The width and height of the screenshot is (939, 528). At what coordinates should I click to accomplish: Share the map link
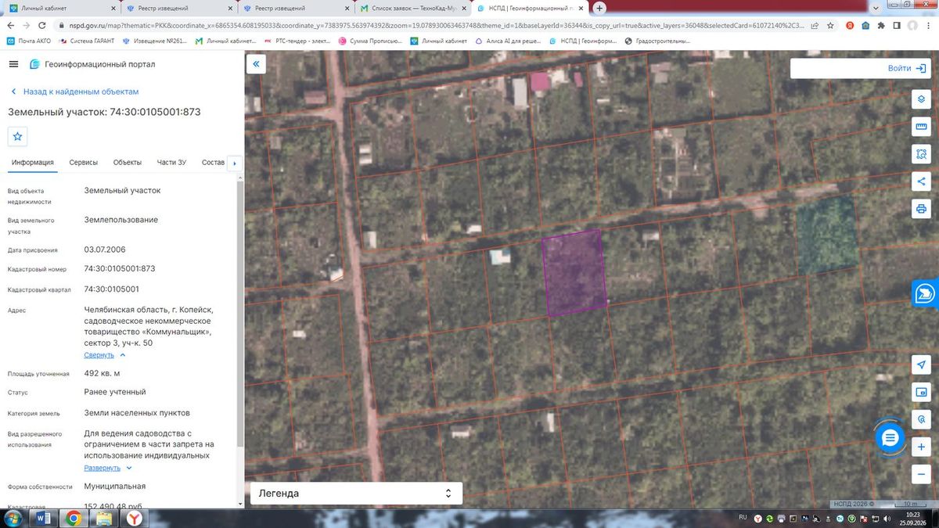(921, 182)
